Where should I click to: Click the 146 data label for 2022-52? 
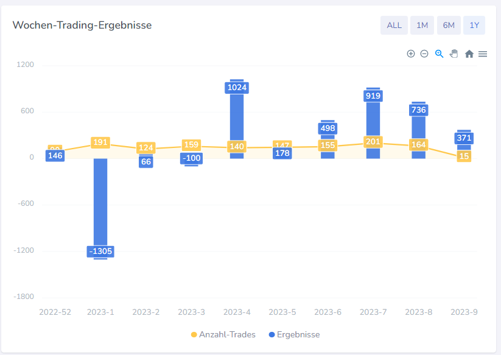55,156
